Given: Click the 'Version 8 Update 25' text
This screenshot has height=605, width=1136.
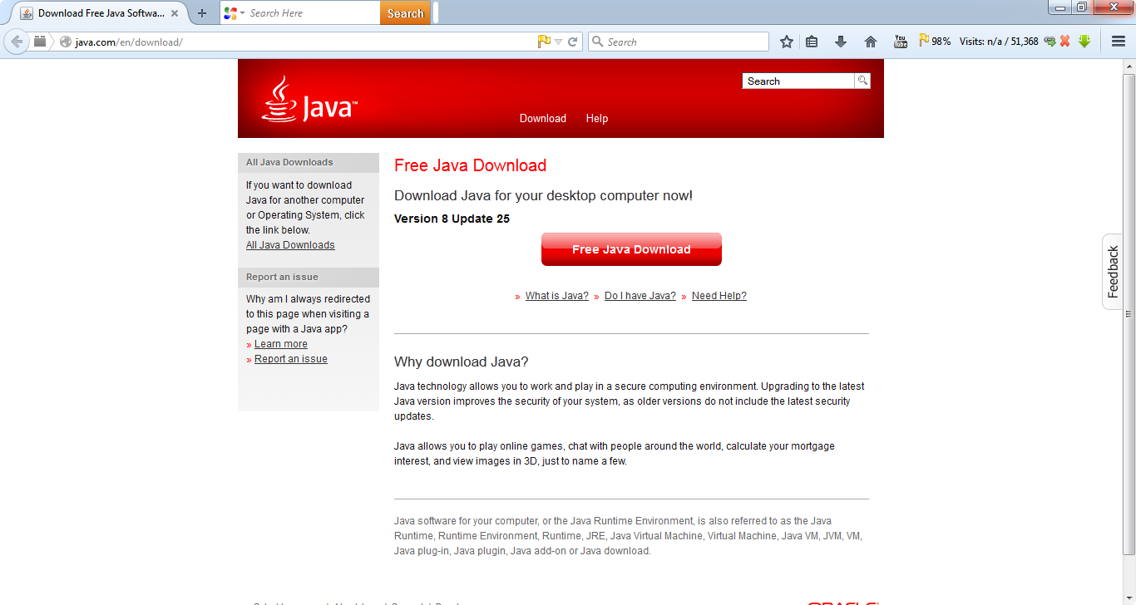Looking at the screenshot, I should (x=452, y=219).
